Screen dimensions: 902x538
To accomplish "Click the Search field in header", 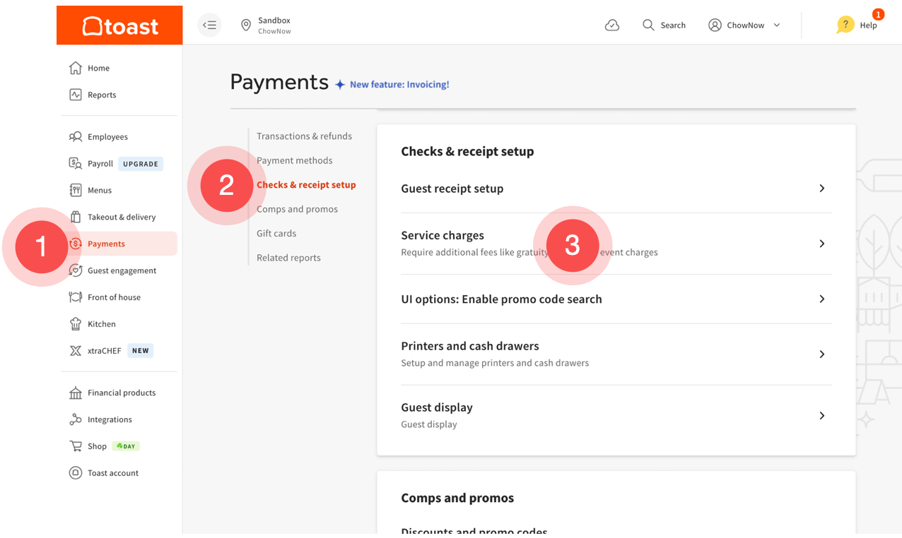I will pyautogui.click(x=664, y=25).
